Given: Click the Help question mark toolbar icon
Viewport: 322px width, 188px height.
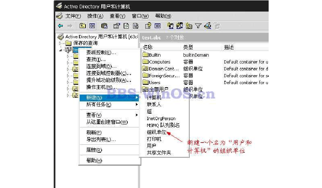Looking at the screenshot, I should [148, 26].
